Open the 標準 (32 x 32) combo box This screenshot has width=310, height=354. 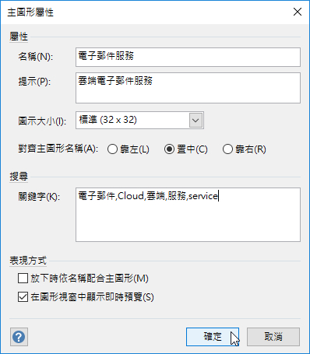pos(139,121)
